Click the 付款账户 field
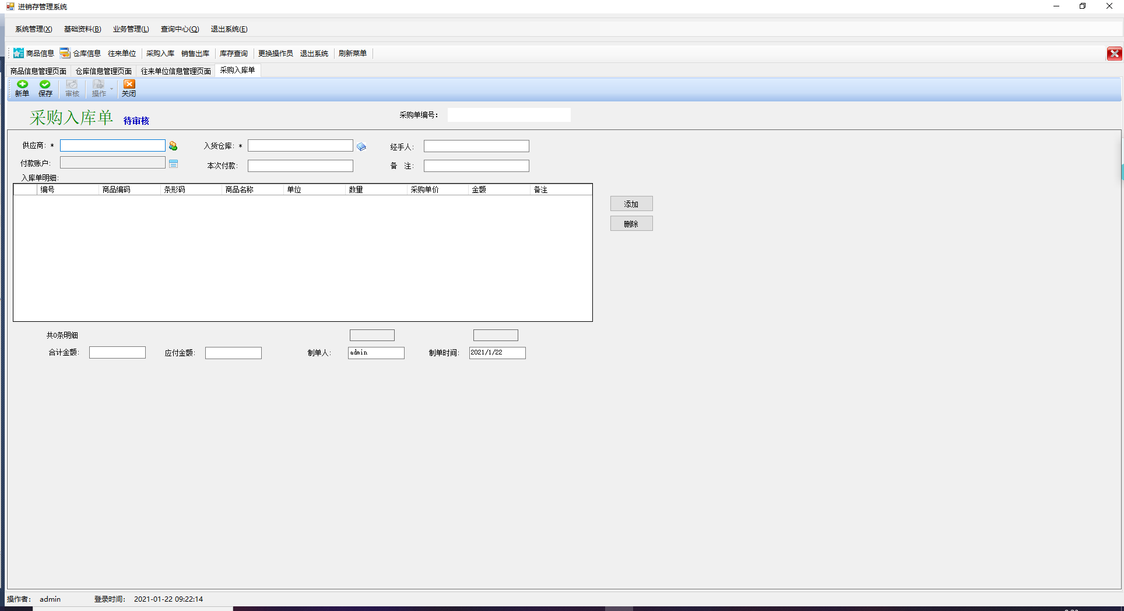This screenshot has width=1124, height=611. click(x=113, y=163)
